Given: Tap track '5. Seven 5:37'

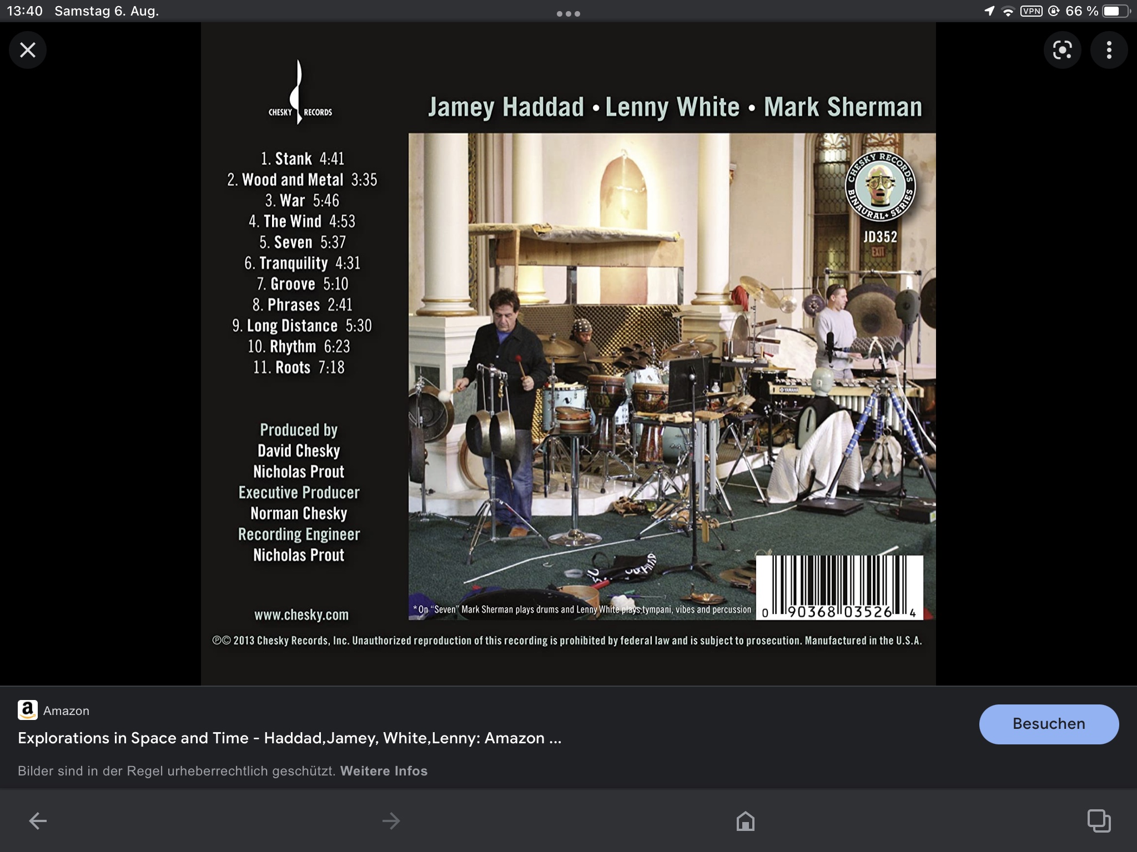Looking at the screenshot, I should click(303, 242).
